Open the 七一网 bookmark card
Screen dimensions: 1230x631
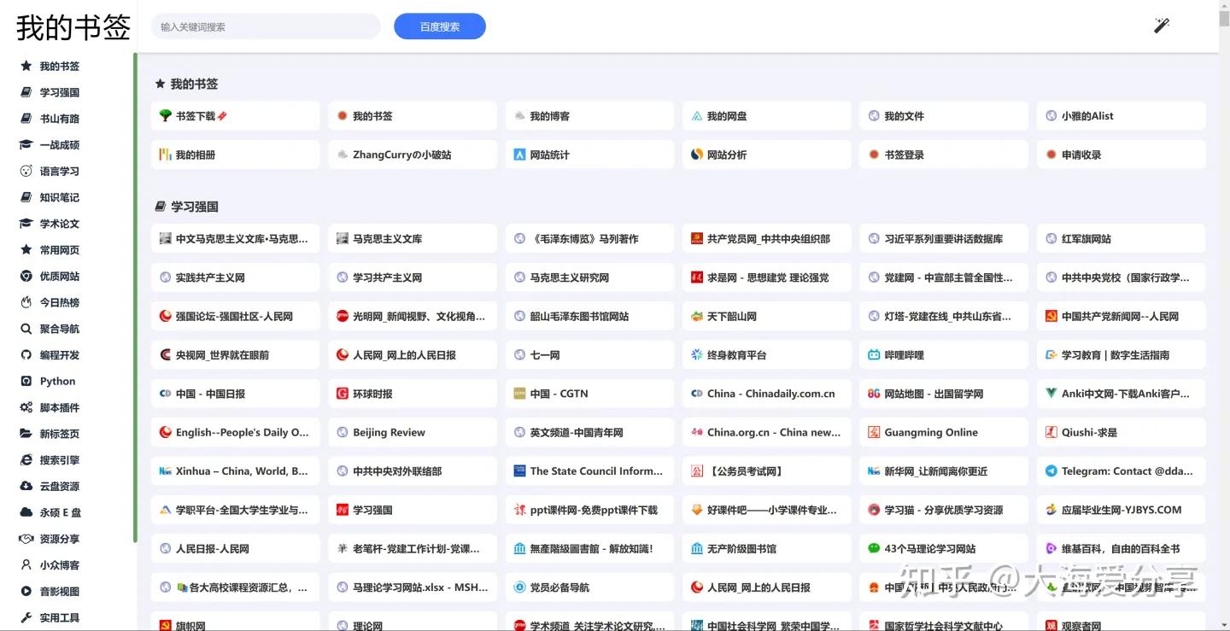(x=589, y=355)
